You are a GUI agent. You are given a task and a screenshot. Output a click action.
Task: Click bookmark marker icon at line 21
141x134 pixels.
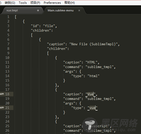2,108
